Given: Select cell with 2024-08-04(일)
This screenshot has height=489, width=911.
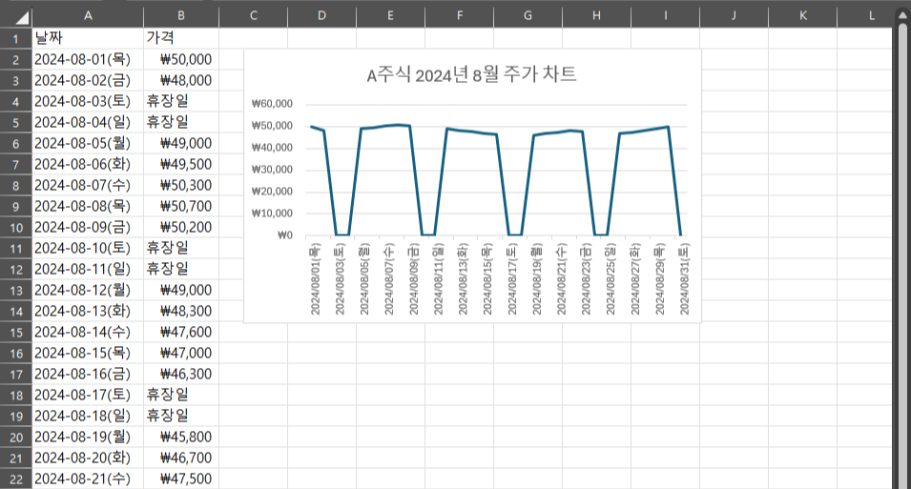Looking at the screenshot, I should click(x=88, y=122).
